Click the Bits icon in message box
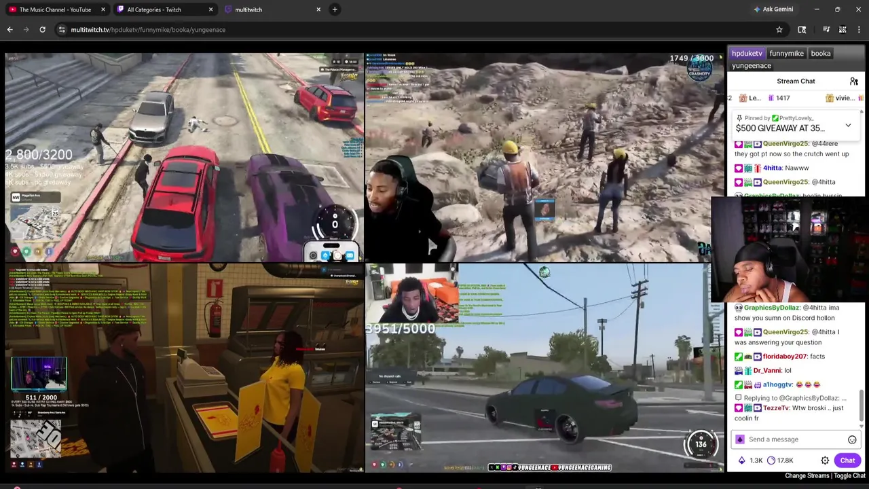Image resolution: width=869 pixels, height=489 pixels. (740, 439)
